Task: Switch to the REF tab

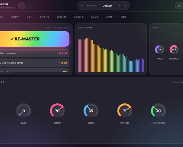Action: coord(124,17)
